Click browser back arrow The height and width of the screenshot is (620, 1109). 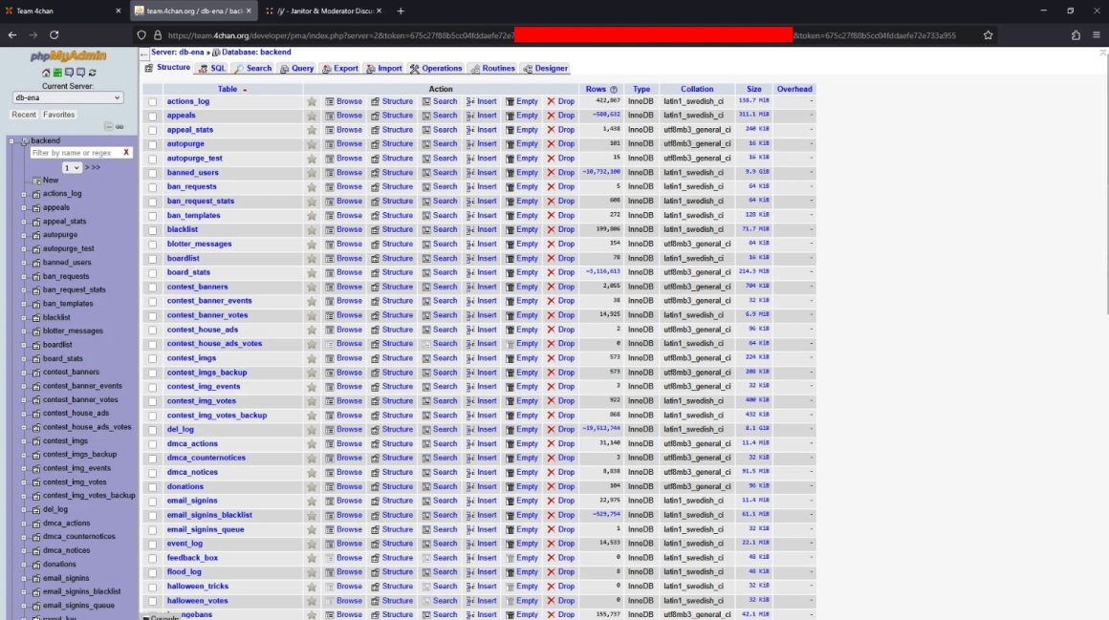tap(12, 34)
